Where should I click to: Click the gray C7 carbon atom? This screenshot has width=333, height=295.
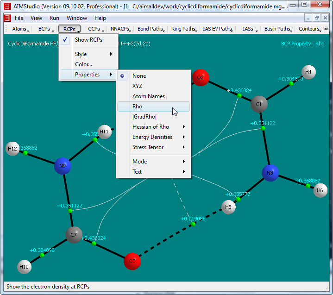click(73, 235)
